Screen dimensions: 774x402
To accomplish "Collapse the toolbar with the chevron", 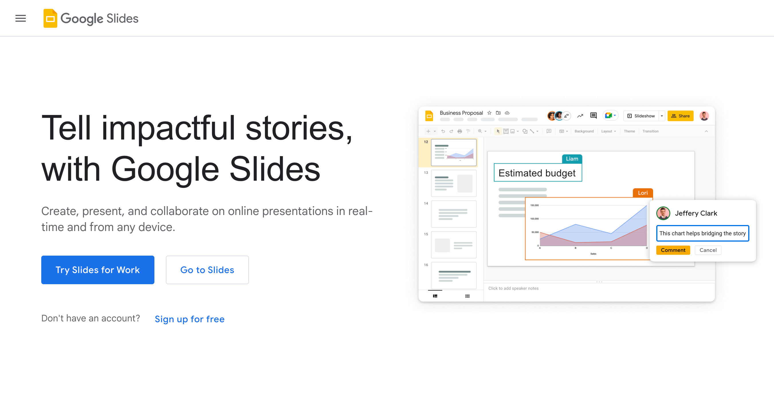I will 706,131.
